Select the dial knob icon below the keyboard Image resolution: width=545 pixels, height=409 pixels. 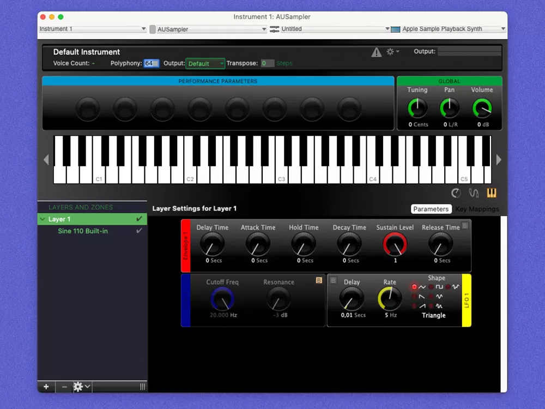[x=456, y=193]
